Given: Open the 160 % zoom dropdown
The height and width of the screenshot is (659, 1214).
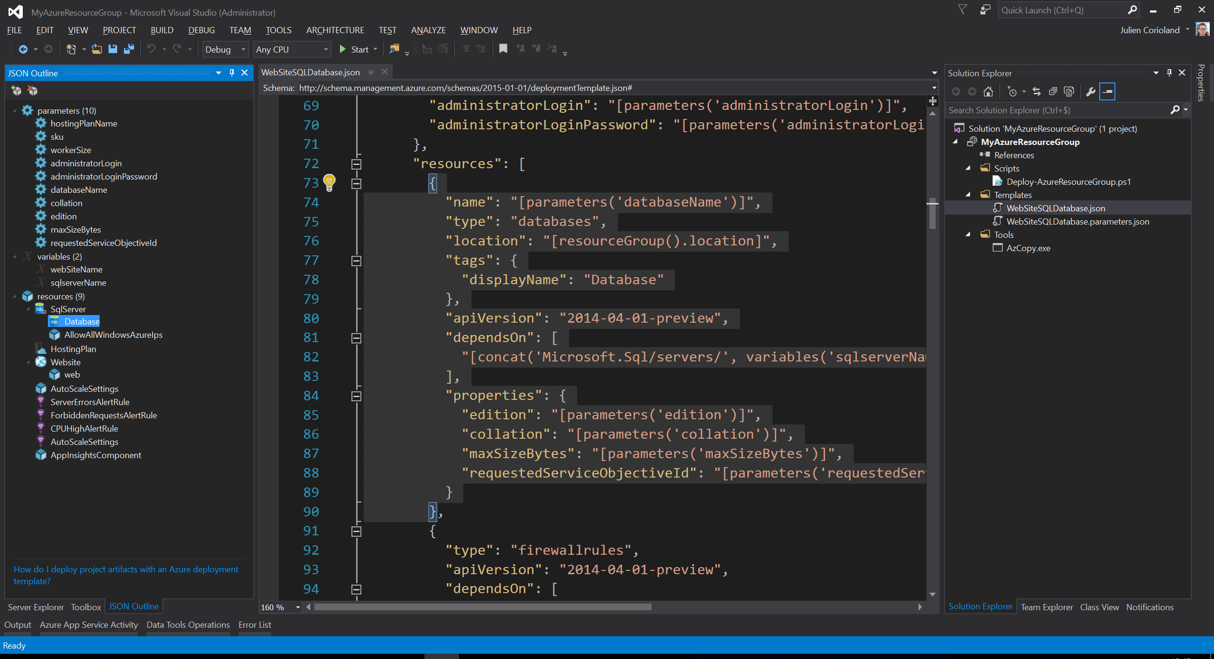Looking at the screenshot, I should (298, 607).
